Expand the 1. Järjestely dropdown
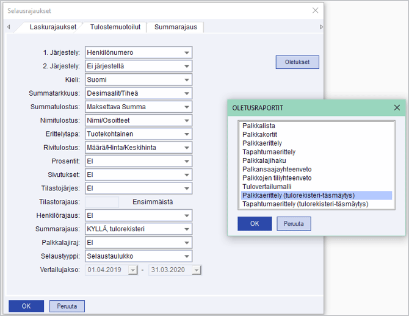Viewport: 409px width, 316px height. click(x=187, y=52)
